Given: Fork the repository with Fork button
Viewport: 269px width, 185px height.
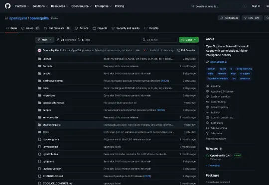Looking at the screenshot, I should click(252, 18).
